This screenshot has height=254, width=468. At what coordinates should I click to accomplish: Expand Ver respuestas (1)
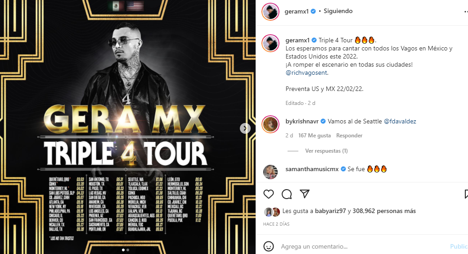326,151
